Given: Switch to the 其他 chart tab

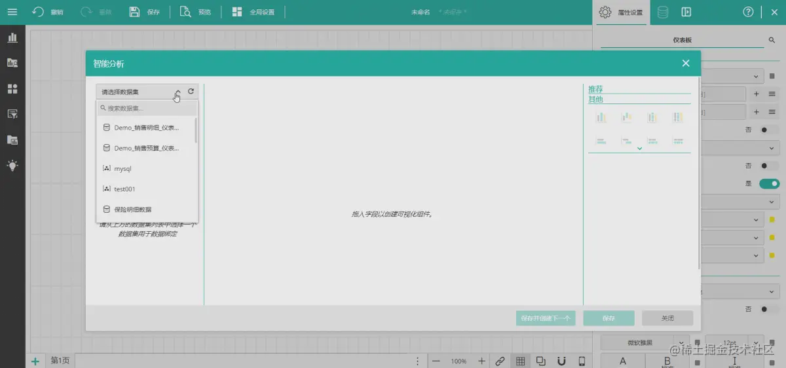Looking at the screenshot, I should tap(595, 100).
